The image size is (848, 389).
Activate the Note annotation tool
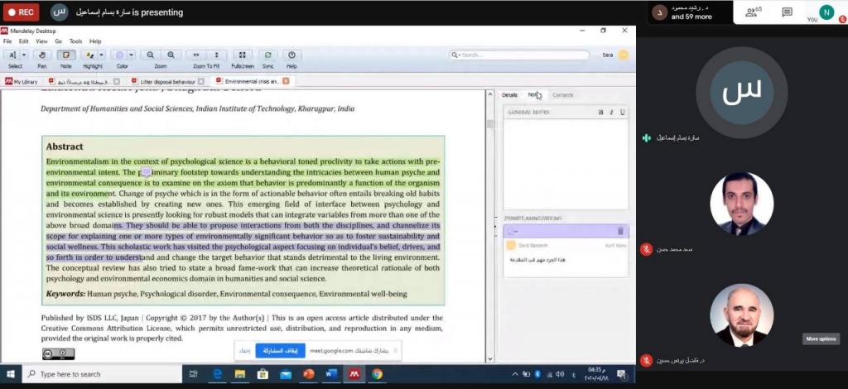point(65,55)
